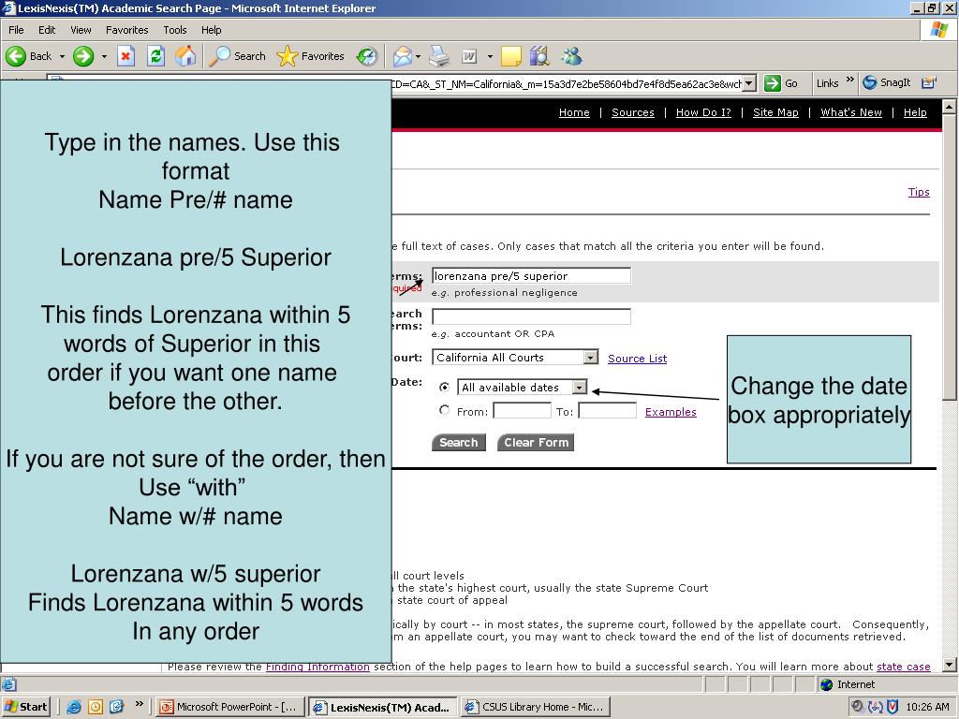Click the third quick launch icon

point(116,707)
